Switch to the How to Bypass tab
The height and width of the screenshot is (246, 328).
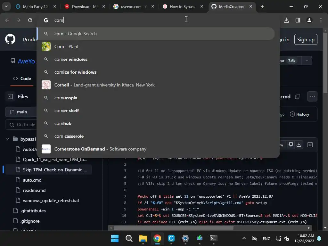pos(182,6)
